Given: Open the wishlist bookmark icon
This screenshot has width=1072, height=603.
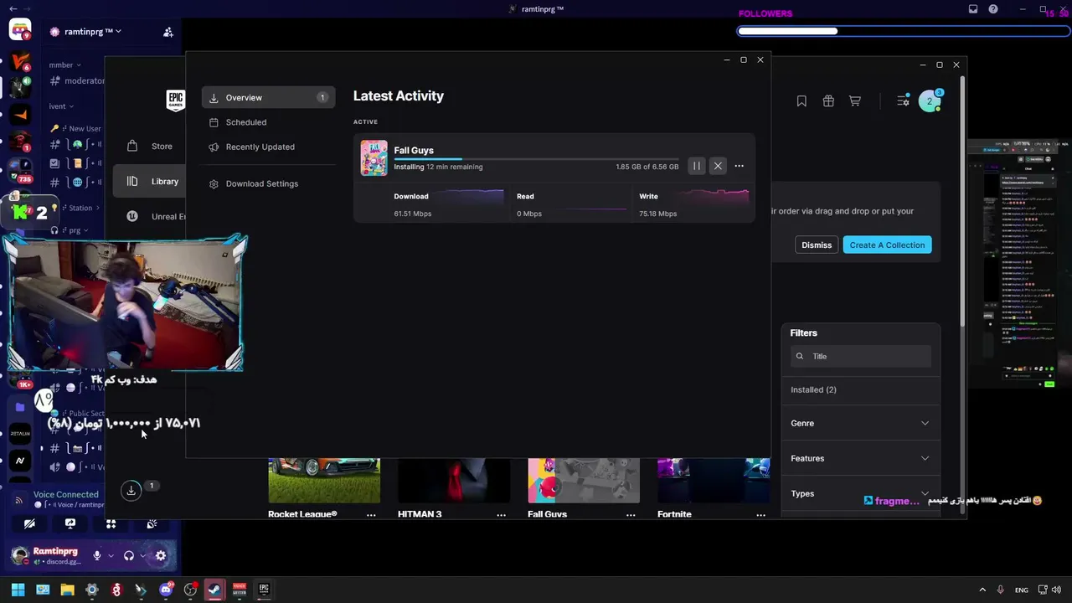Looking at the screenshot, I should point(801,100).
